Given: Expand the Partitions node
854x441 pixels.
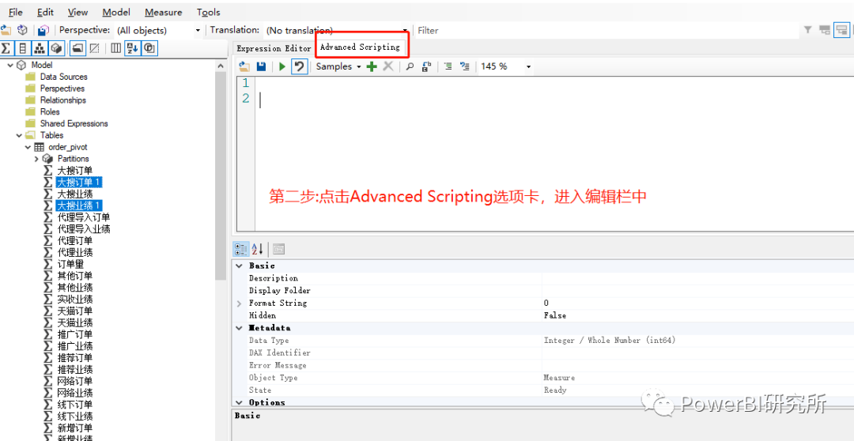Looking at the screenshot, I should (36, 159).
